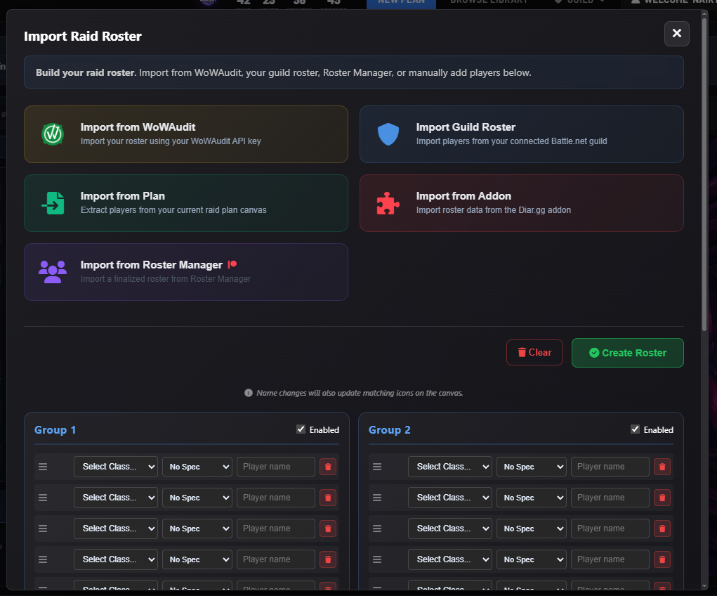
Task: Delete Group 2 second row with trash icon
Action: click(x=662, y=498)
